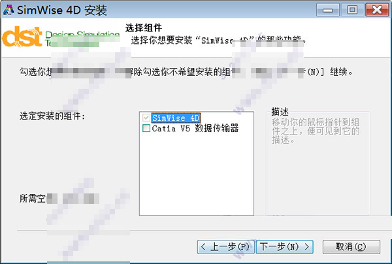392x264 pixels.
Task: Toggle the SimWise 4D component checkbox
Action: point(146,118)
